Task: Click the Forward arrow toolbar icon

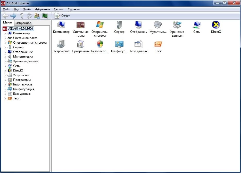Action: (x=13, y=16)
